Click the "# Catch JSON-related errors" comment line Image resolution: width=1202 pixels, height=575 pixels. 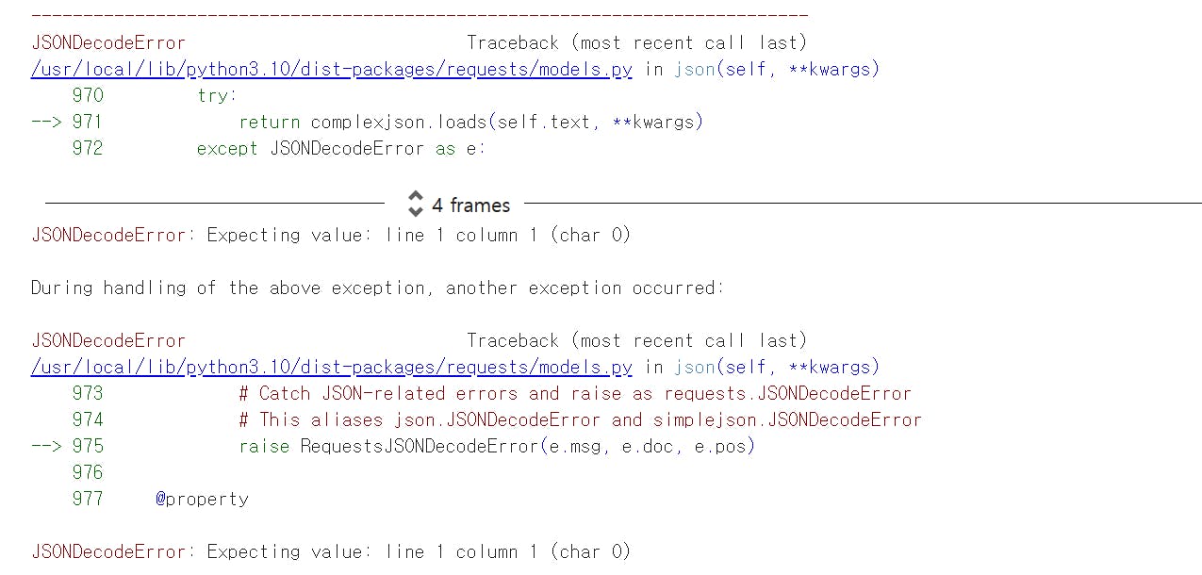[x=575, y=393]
